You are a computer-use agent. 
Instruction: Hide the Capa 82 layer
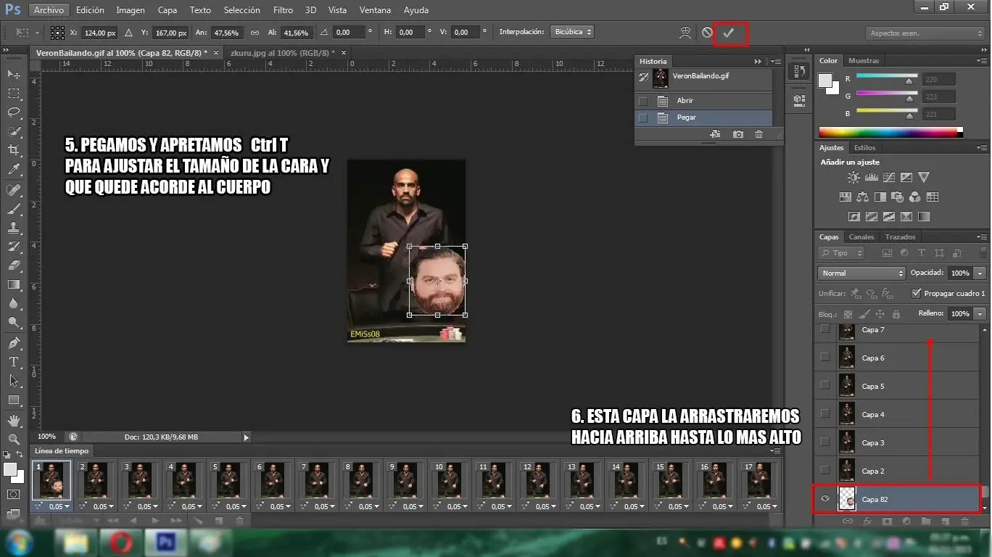pyautogui.click(x=824, y=499)
